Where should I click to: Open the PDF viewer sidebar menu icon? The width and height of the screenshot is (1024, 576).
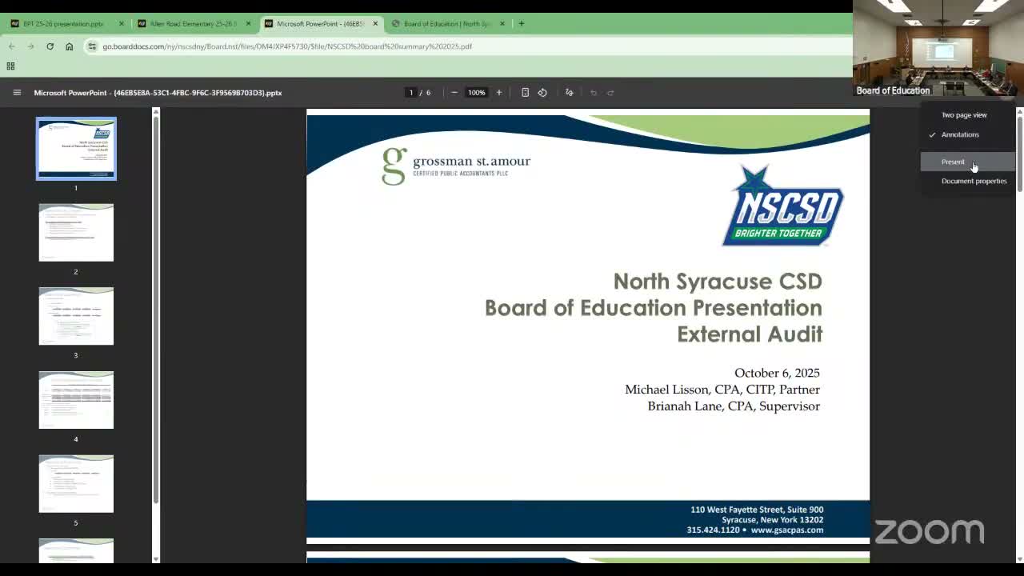point(17,93)
